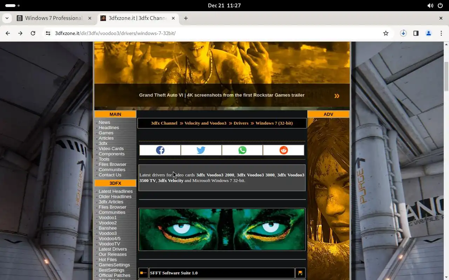Open 3dfx Articles link
This screenshot has width=449, height=280.
click(x=111, y=202)
